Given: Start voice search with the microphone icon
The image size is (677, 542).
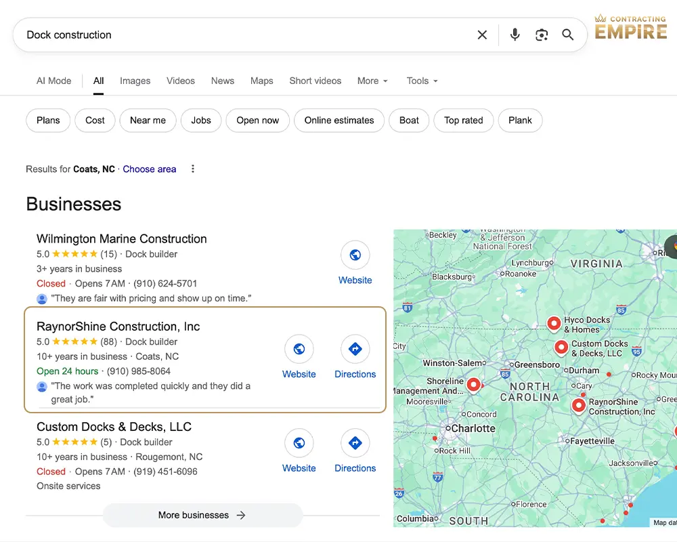Looking at the screenshot, I should [515, 35].
